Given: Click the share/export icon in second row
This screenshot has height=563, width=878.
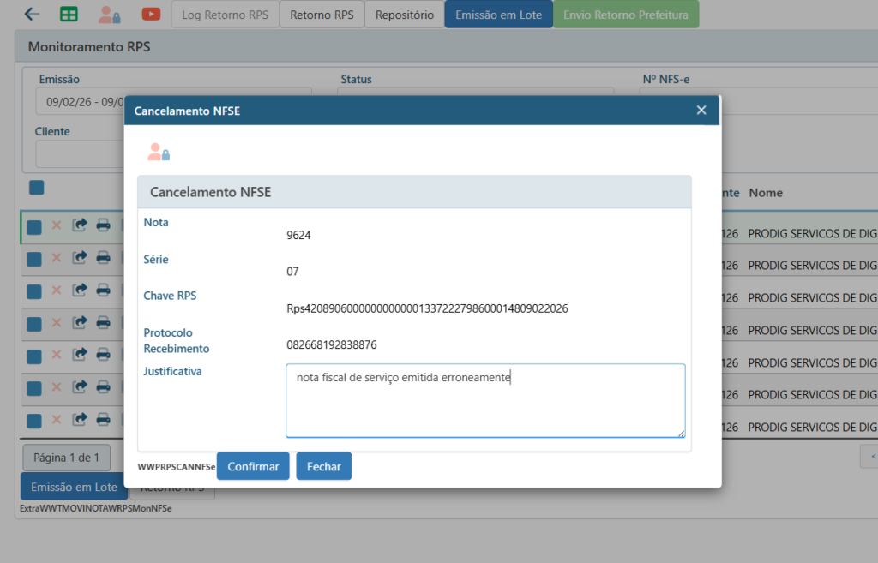Looking at the screenshot, I should [x=80, y=257].
